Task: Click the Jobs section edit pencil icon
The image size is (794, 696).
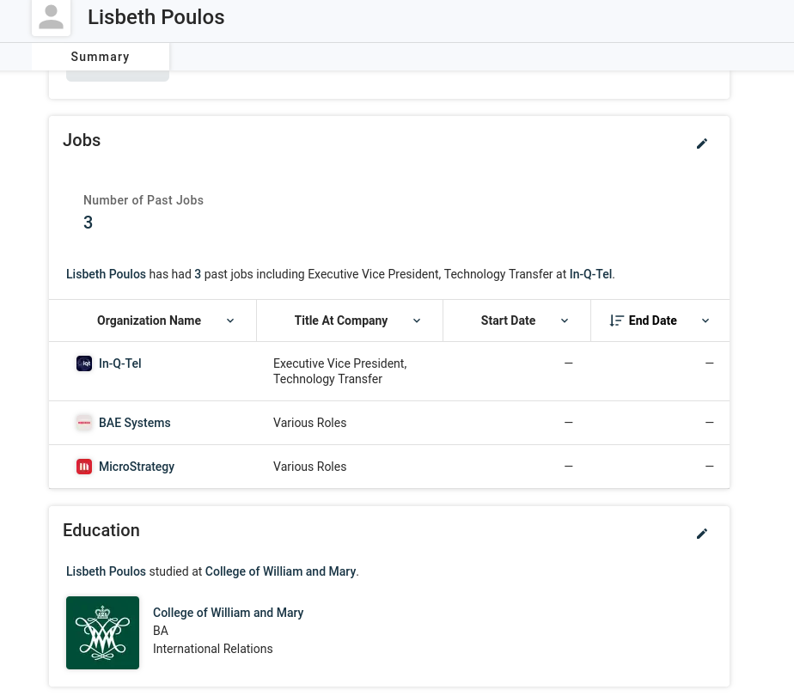Action: (702, 143)
